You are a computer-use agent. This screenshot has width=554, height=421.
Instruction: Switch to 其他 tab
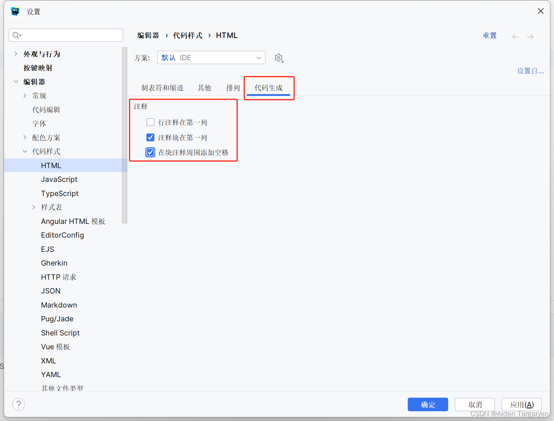coord(204,88)
